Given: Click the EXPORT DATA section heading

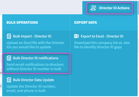Looking at the screenshot, I should [x=86, y=22].
